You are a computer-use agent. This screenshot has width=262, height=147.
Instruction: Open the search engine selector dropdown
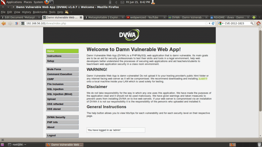tap(221, 23)
